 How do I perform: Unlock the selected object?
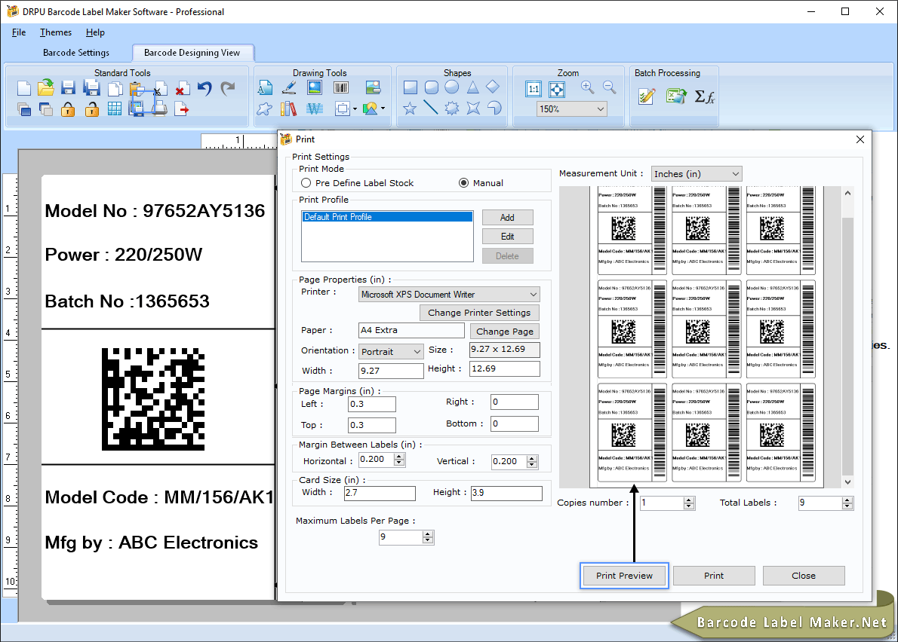(91, 109)
